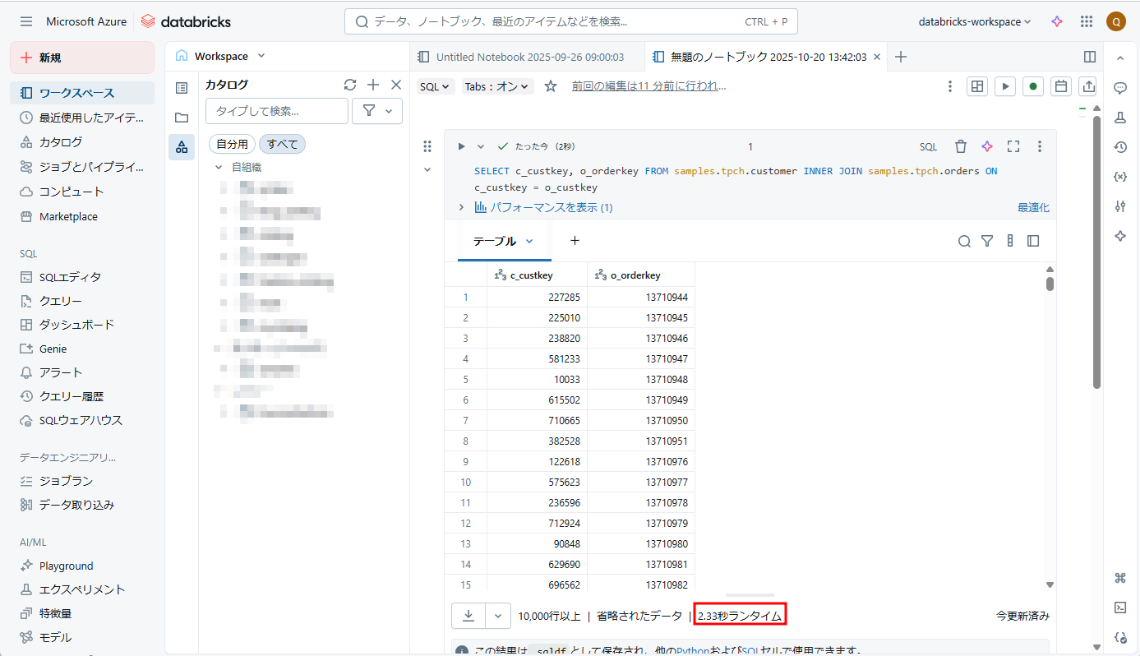
Task: Expand cell to fullscreen
Action: (1013, 146)
